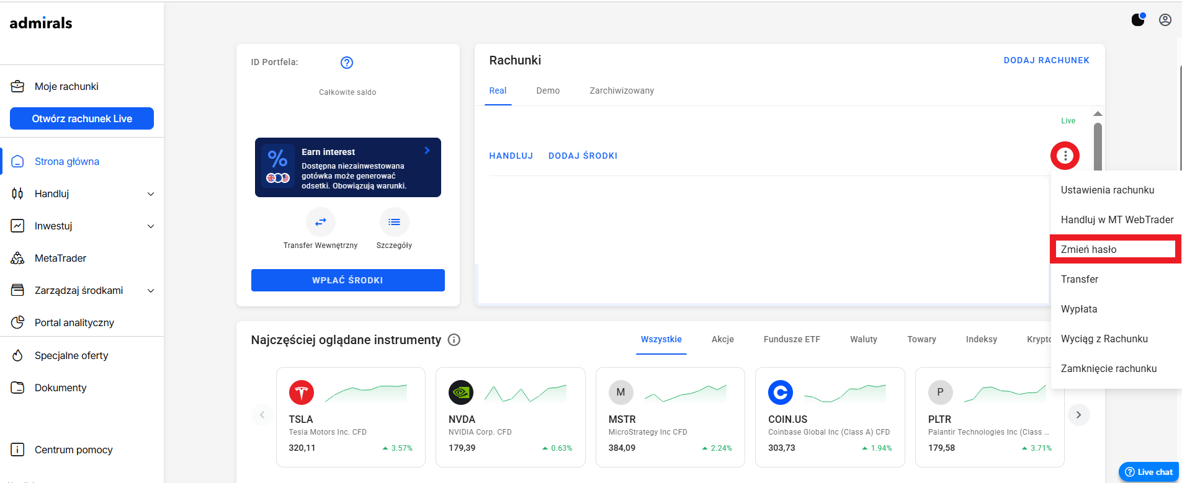Click the Handluj candlestick icon
Screen dimensions: 1182x483
click(x=17, y=193)
